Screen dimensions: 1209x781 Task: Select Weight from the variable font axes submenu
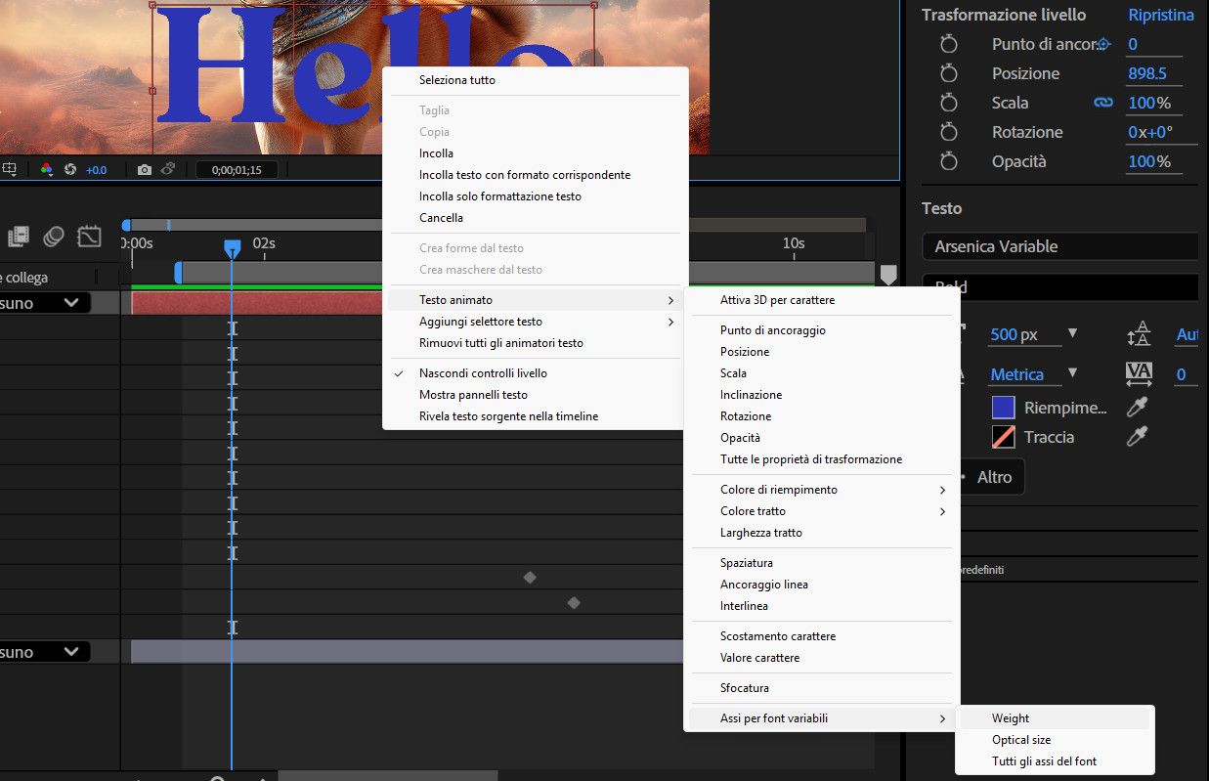pos(1011,718)
